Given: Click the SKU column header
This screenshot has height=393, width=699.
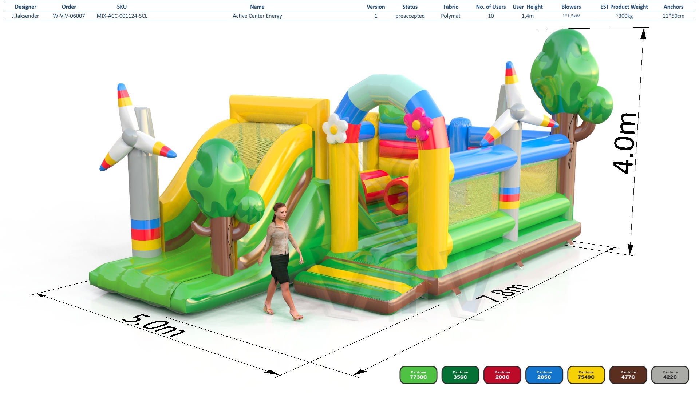Looking at the screenshot, I should [x=122, y=7].
